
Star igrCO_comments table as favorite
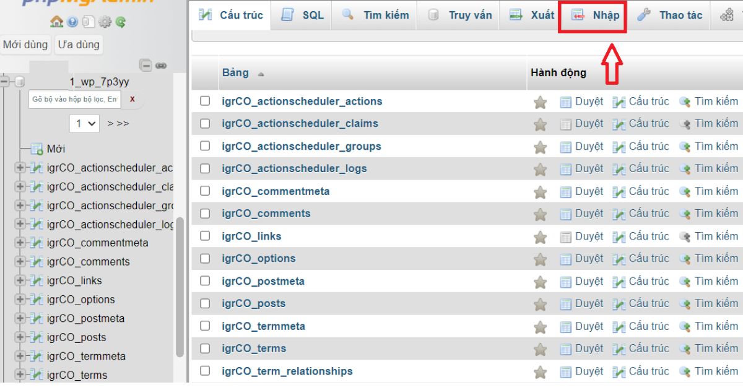pos(540,214)
